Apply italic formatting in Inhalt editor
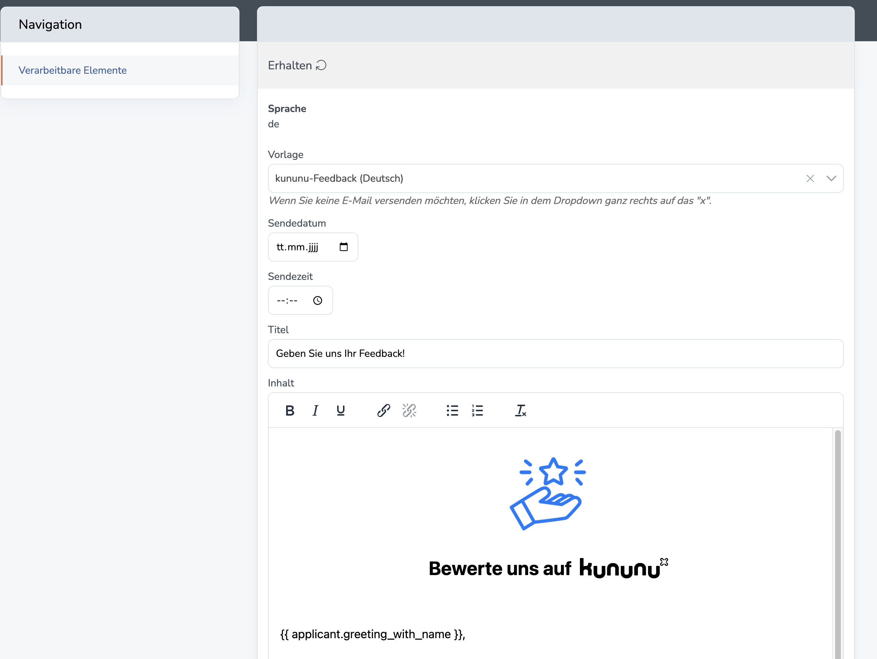 (x=315, y=411)
